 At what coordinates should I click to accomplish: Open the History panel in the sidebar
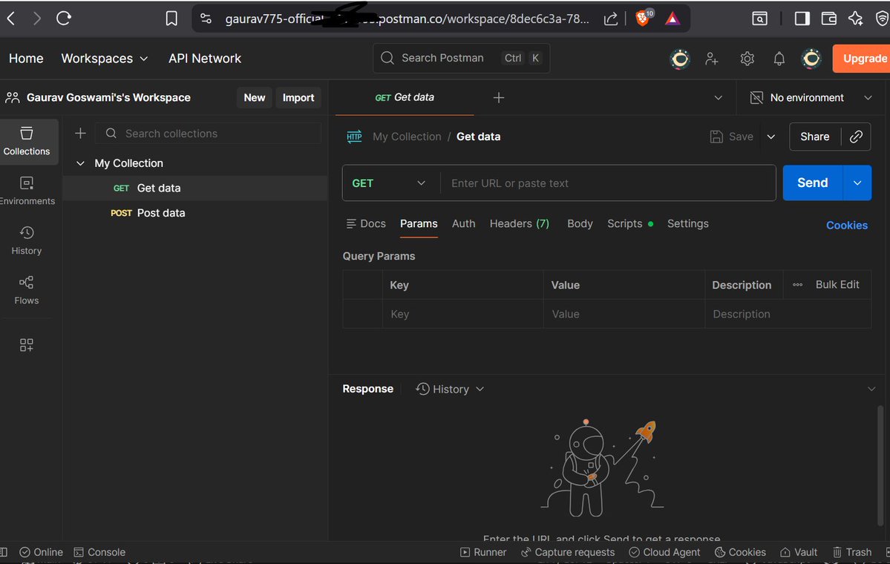coord(27,239)
